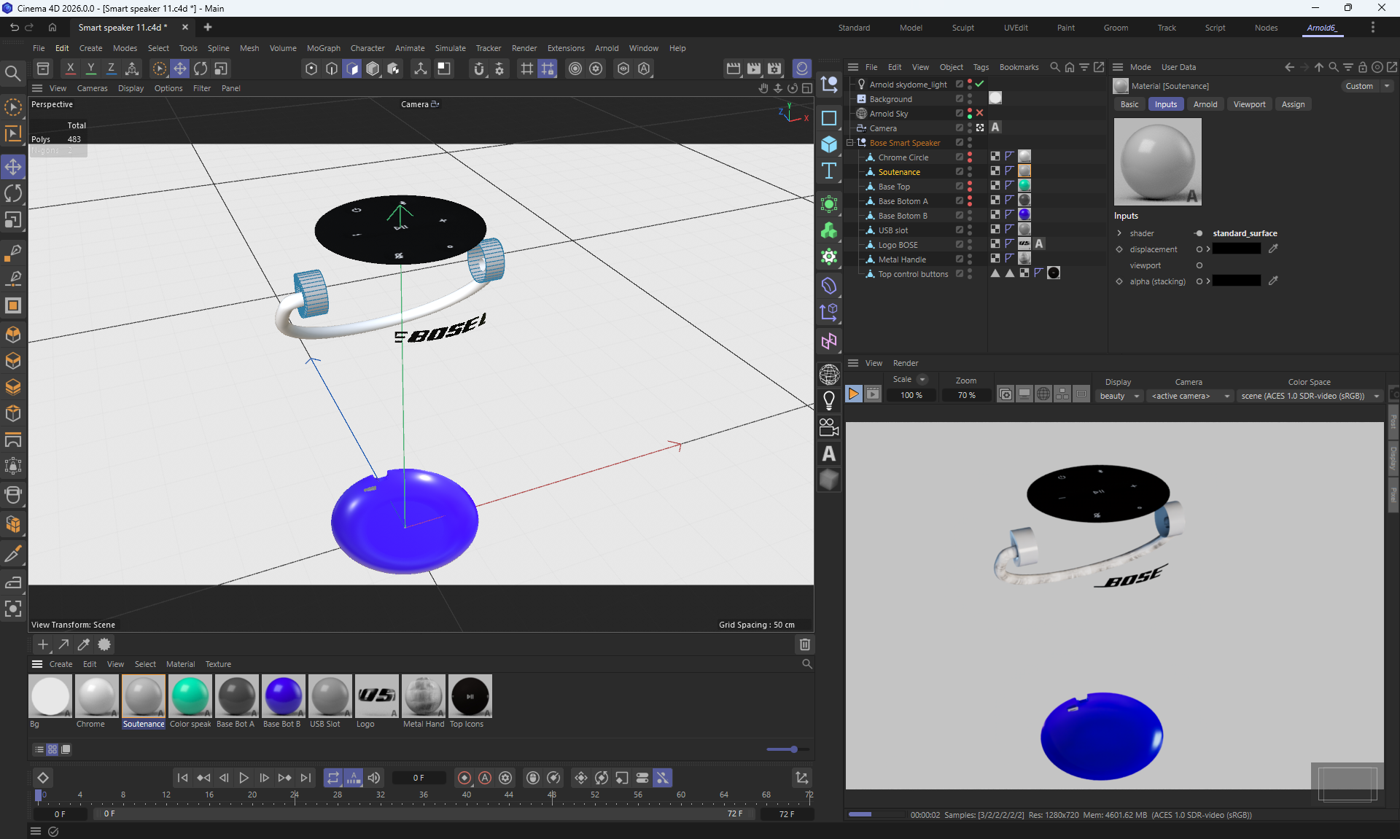Image resolution: width=1400 pixels, height=839 pixels.
Task: Toggle the red X on Arnold Sky
Action: [x=980, y=113]
